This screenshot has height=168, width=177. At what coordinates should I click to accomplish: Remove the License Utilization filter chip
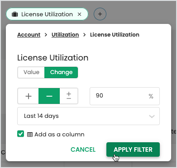[x=79, y=14]
